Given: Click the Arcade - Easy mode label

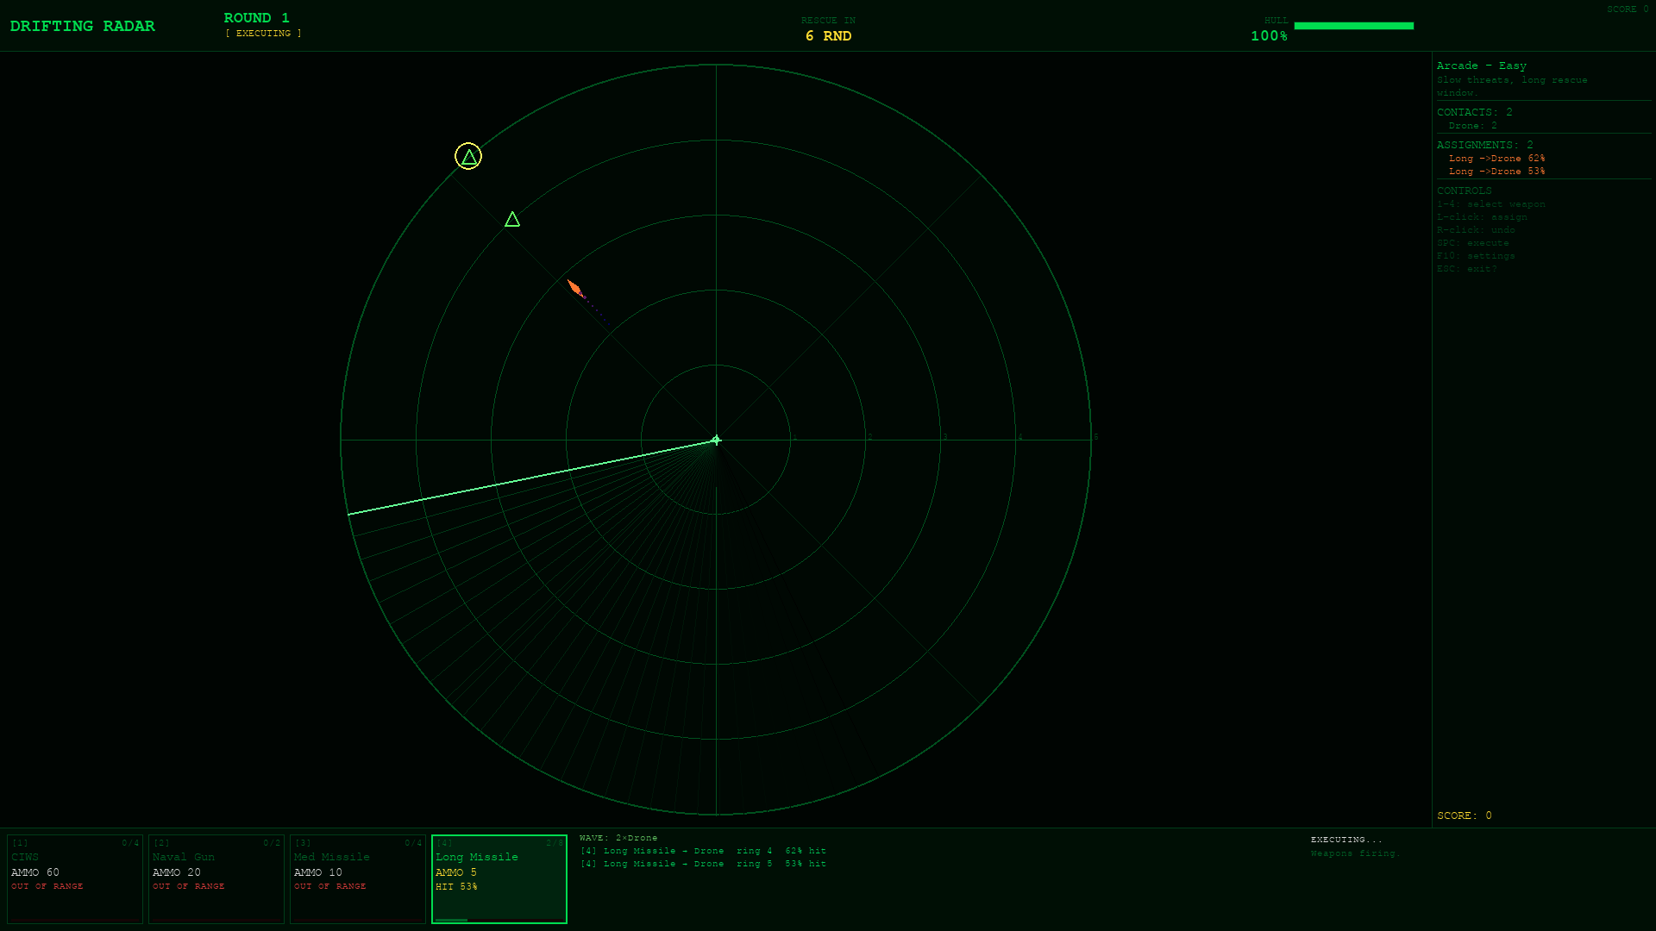Looking at the screenshot, I should (1481, 66).
